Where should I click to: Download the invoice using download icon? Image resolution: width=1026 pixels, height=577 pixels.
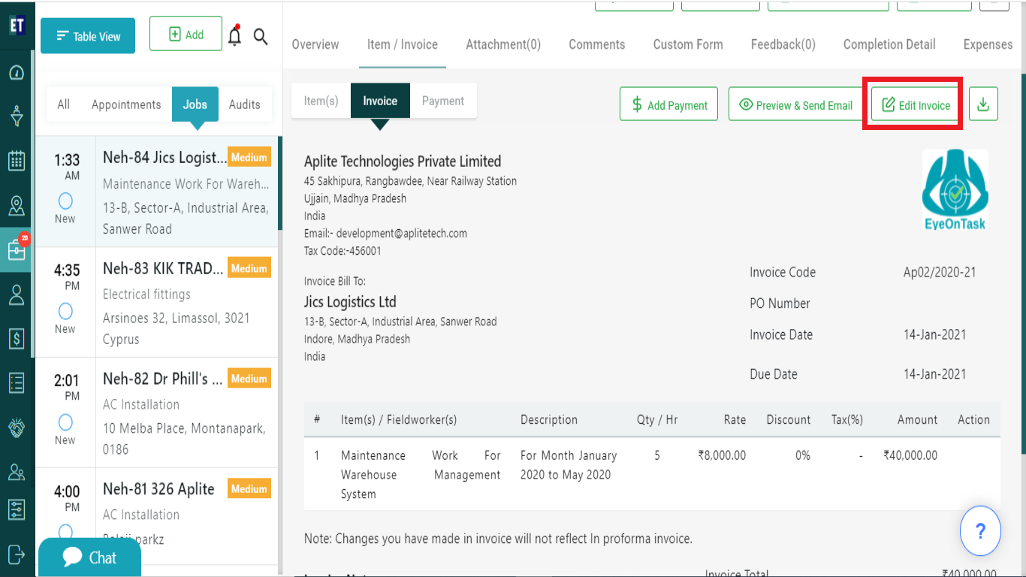tap(983, 104)
